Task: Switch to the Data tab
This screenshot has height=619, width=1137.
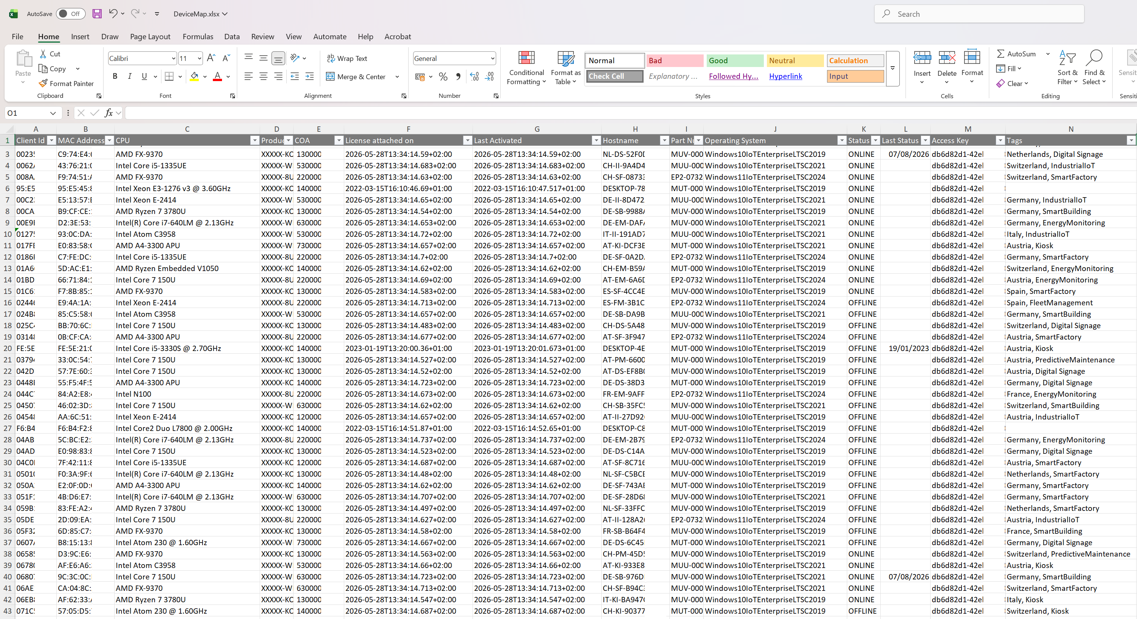Action: [x=232, y=37]
